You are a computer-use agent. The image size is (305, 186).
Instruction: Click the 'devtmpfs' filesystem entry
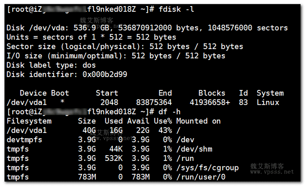24,139
